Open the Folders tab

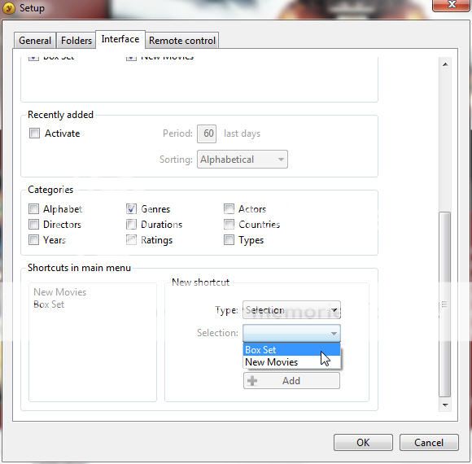click(76, 41)
